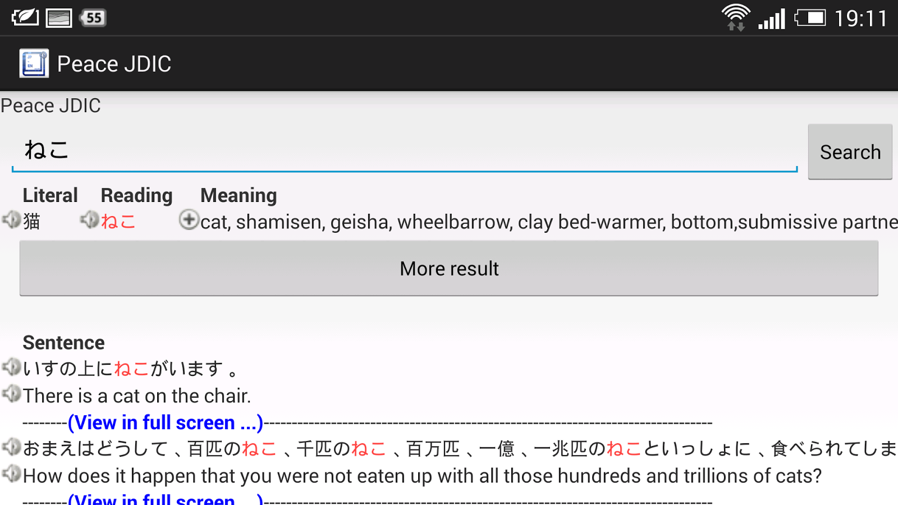Expand full meaning using the plus icon
The height and width of the screenshot is (505, 898).
(x=190, y=221)
